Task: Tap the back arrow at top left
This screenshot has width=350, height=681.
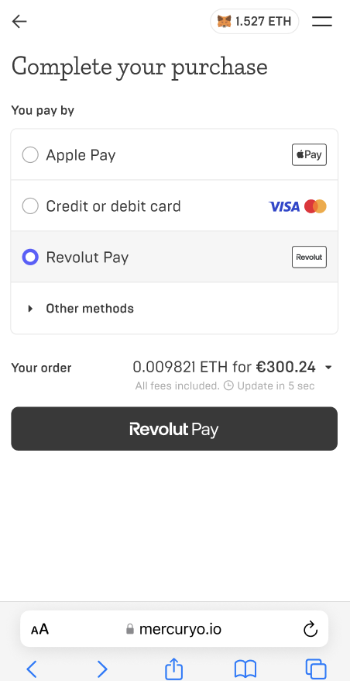Action: 19,21
